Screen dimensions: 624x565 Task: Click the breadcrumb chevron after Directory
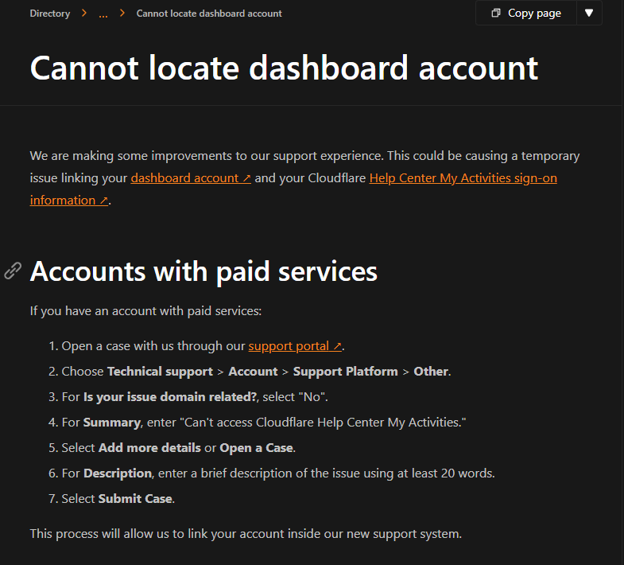[84, 14]
